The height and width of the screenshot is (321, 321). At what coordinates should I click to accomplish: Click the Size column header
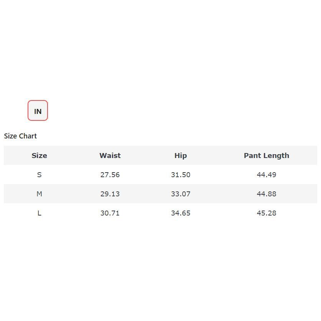point(39,156)
